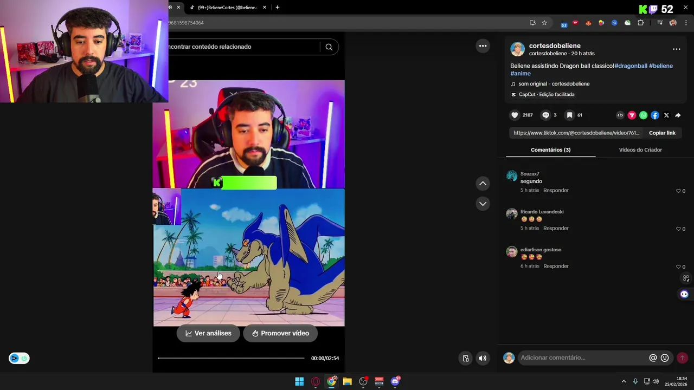The height and width of the screenshot is (390, 694).
Task: Open ediarlison gostoso's profile avatar
Action: coord(512,251)
